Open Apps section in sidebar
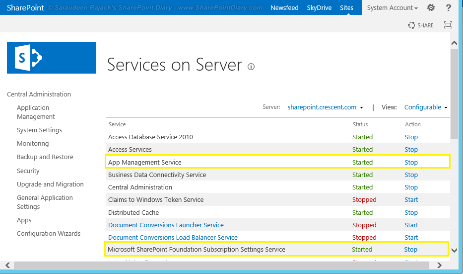Image resolution: width=463 pixels, height=274 pixels. click(24, 220)
